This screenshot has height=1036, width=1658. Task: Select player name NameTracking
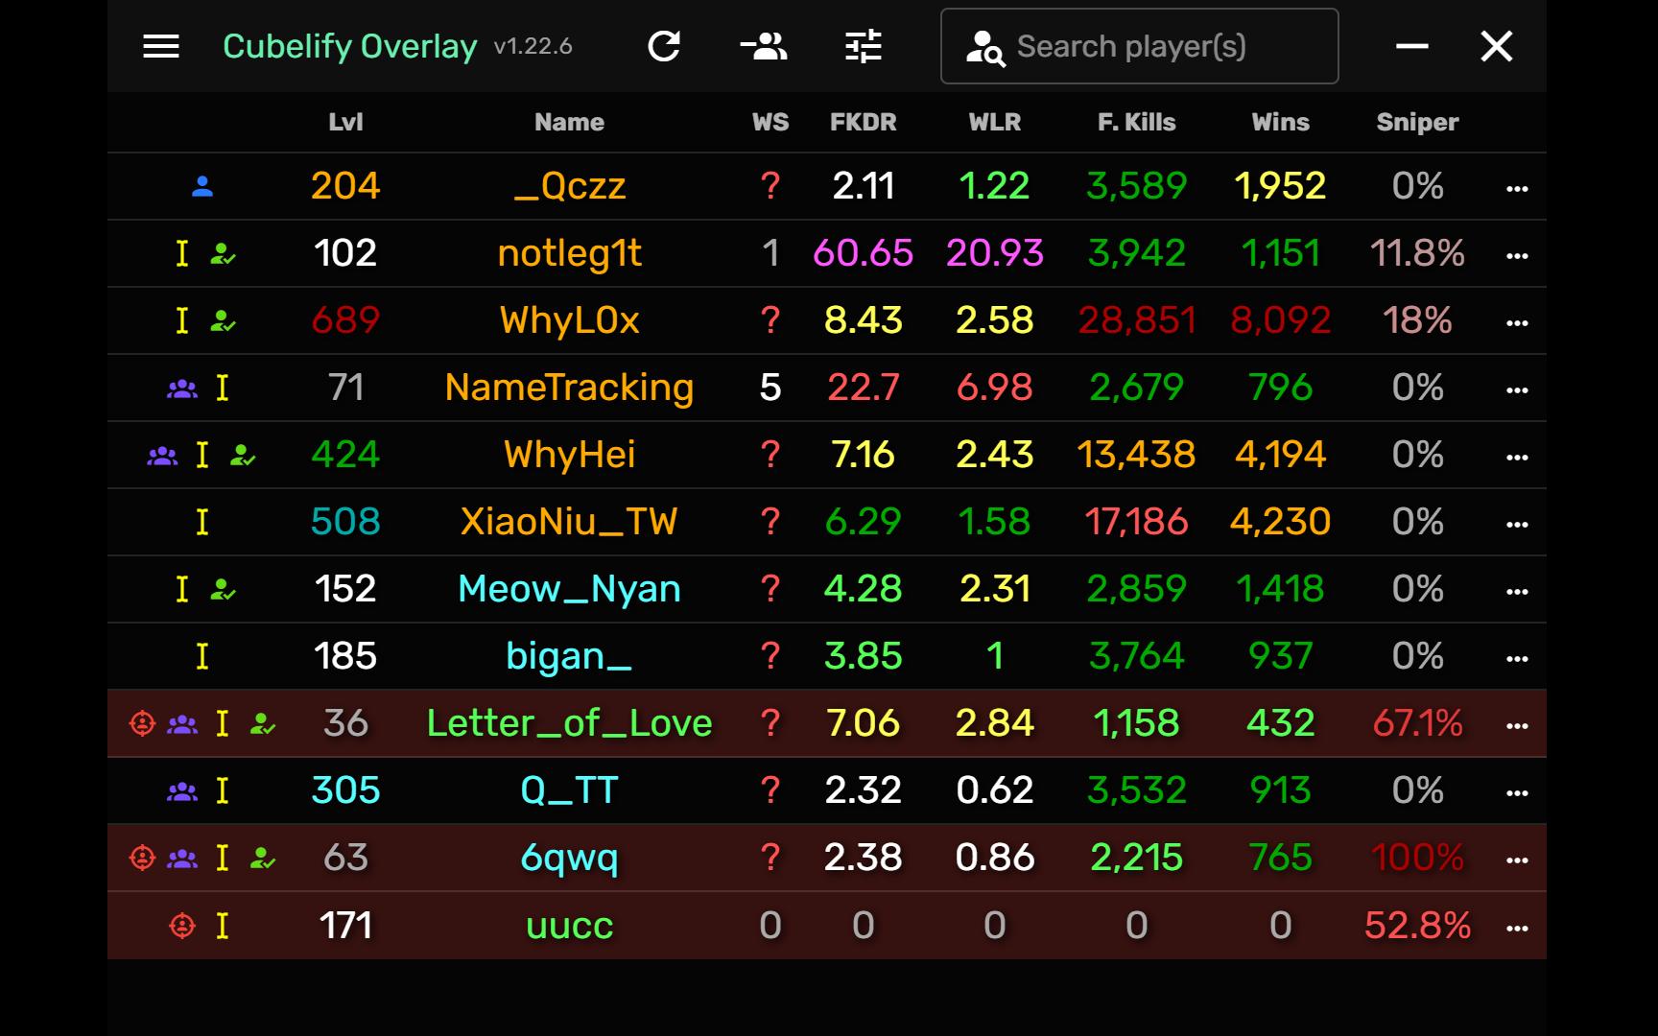(x=570, y=388)
